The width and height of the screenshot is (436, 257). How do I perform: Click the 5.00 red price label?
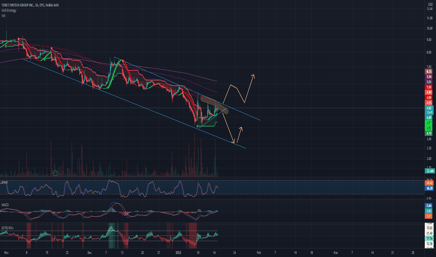429,87
